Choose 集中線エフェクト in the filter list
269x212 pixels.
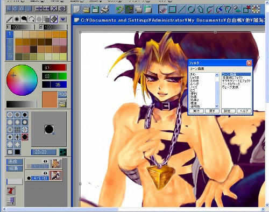pyautogui.click(x=232, y=77)
